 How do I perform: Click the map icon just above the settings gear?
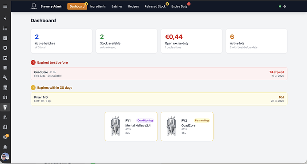[x=5, y=127]
